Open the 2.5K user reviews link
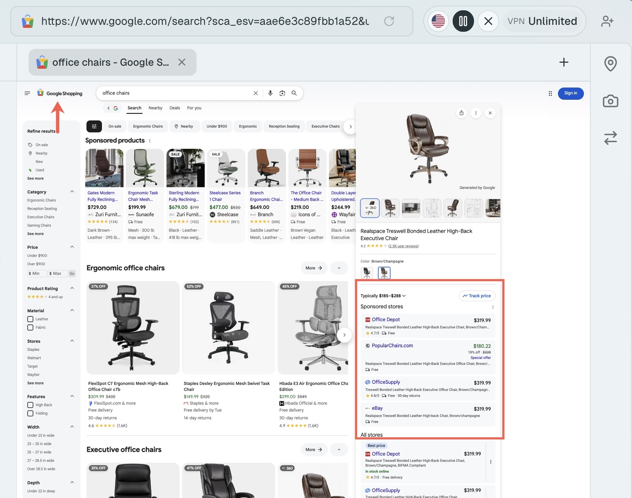The image size is (632, 498). 403,246
